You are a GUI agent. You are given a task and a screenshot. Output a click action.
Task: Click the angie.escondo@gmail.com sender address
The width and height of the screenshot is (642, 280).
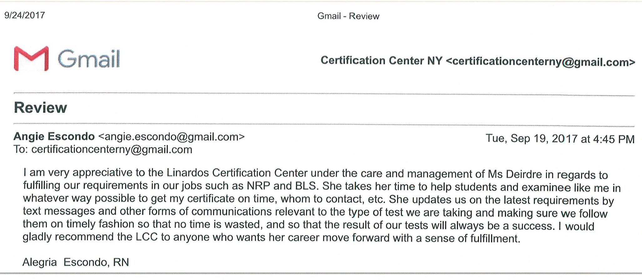[x=171, y=137]
